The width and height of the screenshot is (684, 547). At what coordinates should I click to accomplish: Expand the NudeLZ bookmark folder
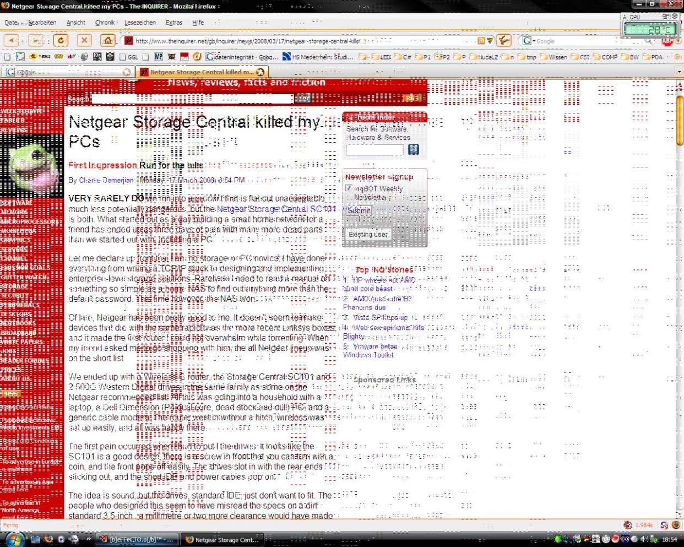tap(484, 57)
